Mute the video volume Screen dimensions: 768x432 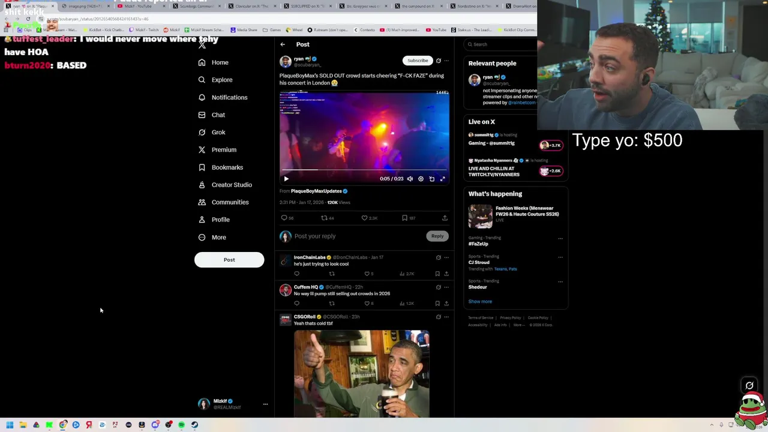410,179
